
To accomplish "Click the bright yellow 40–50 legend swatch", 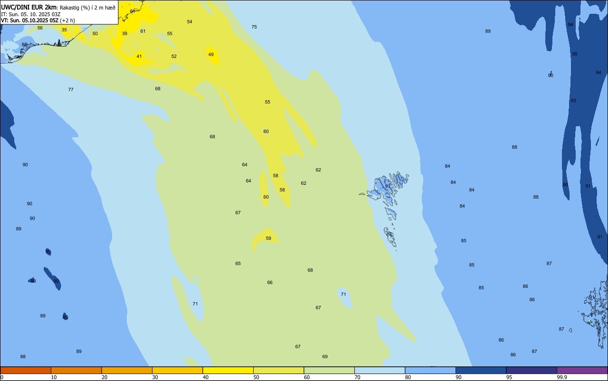I will (228, 370).
